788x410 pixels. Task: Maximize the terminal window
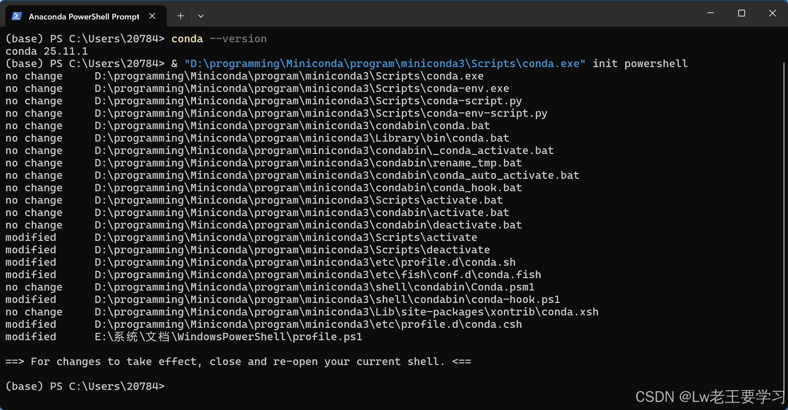741,13
